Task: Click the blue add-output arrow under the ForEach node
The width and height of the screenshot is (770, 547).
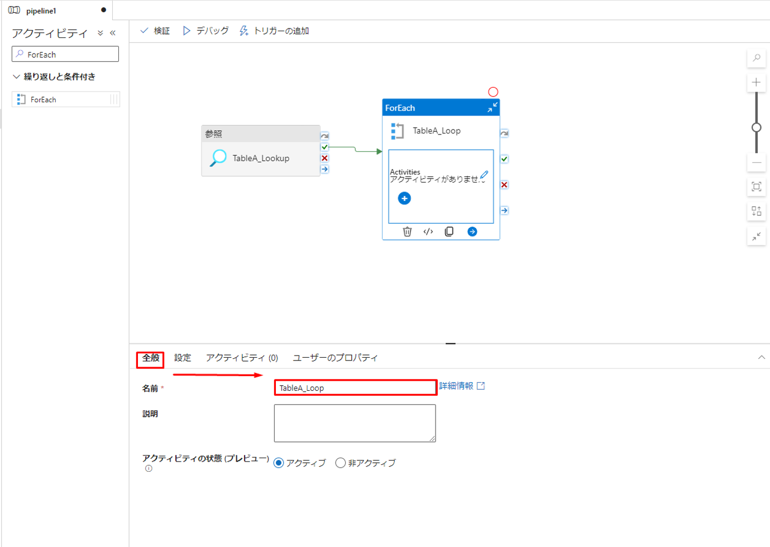Action: [472, 232]
